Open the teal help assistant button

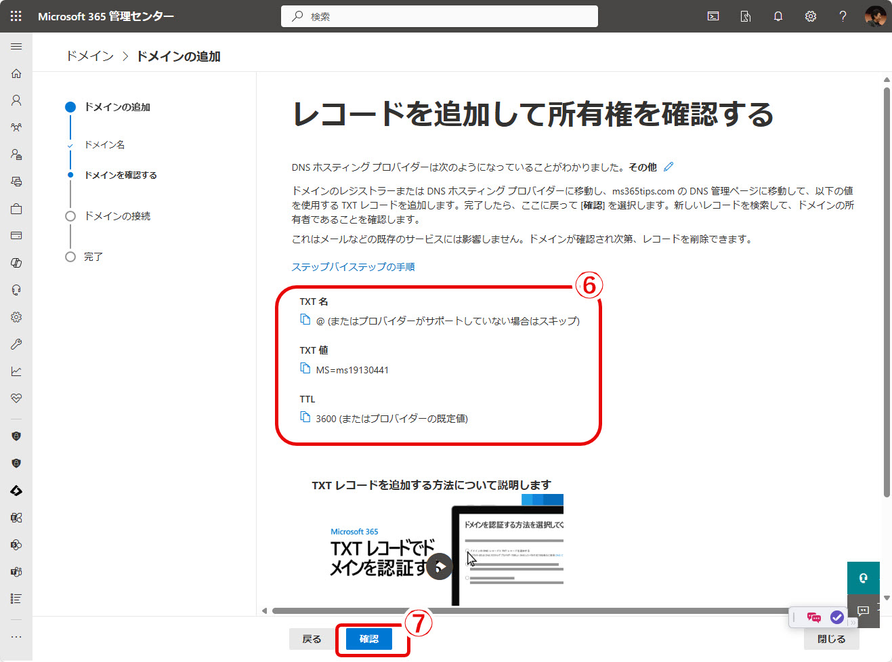pos(864,578)
